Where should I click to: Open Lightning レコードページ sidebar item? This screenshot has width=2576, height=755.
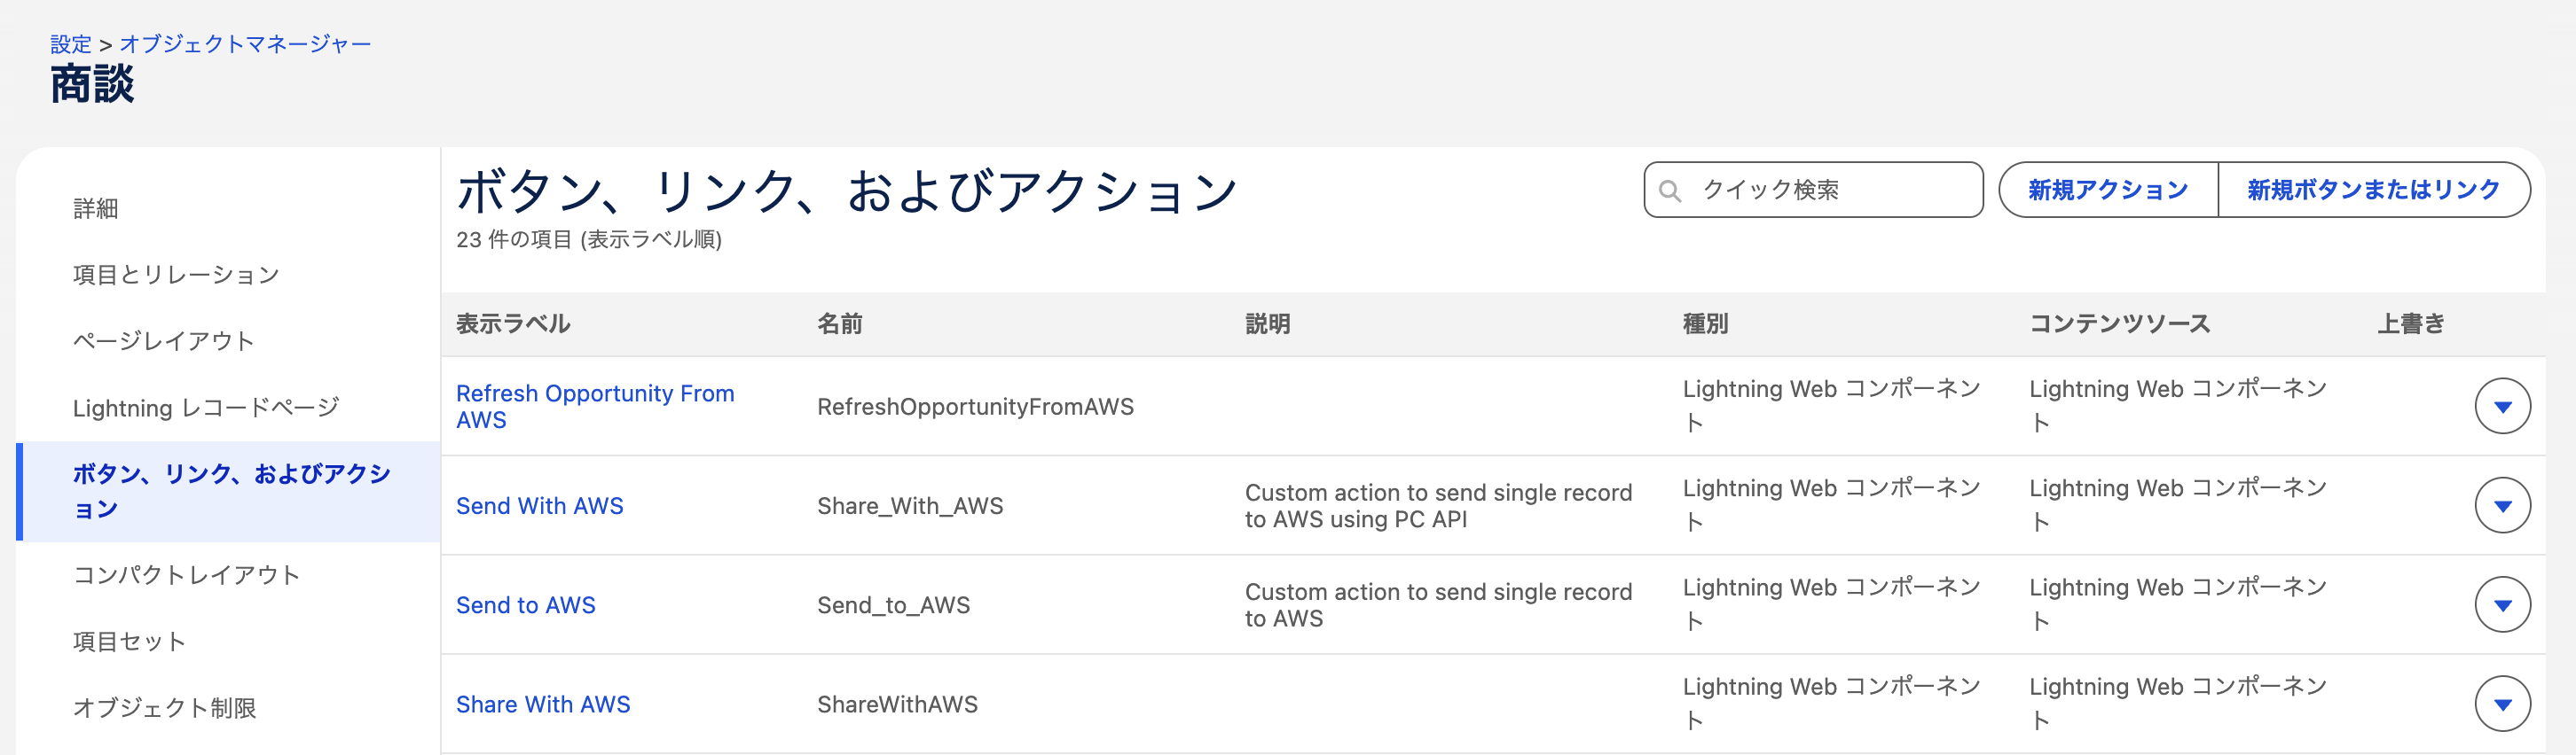206,408
